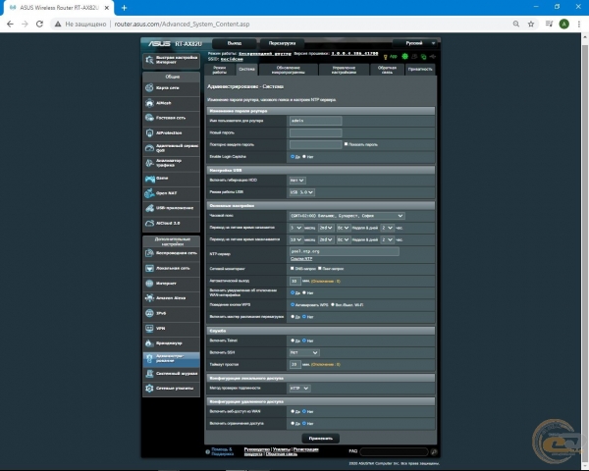The height and width of the screenshot is (471, 589).
Task: Click the new password input field
Action: point(315,132)
